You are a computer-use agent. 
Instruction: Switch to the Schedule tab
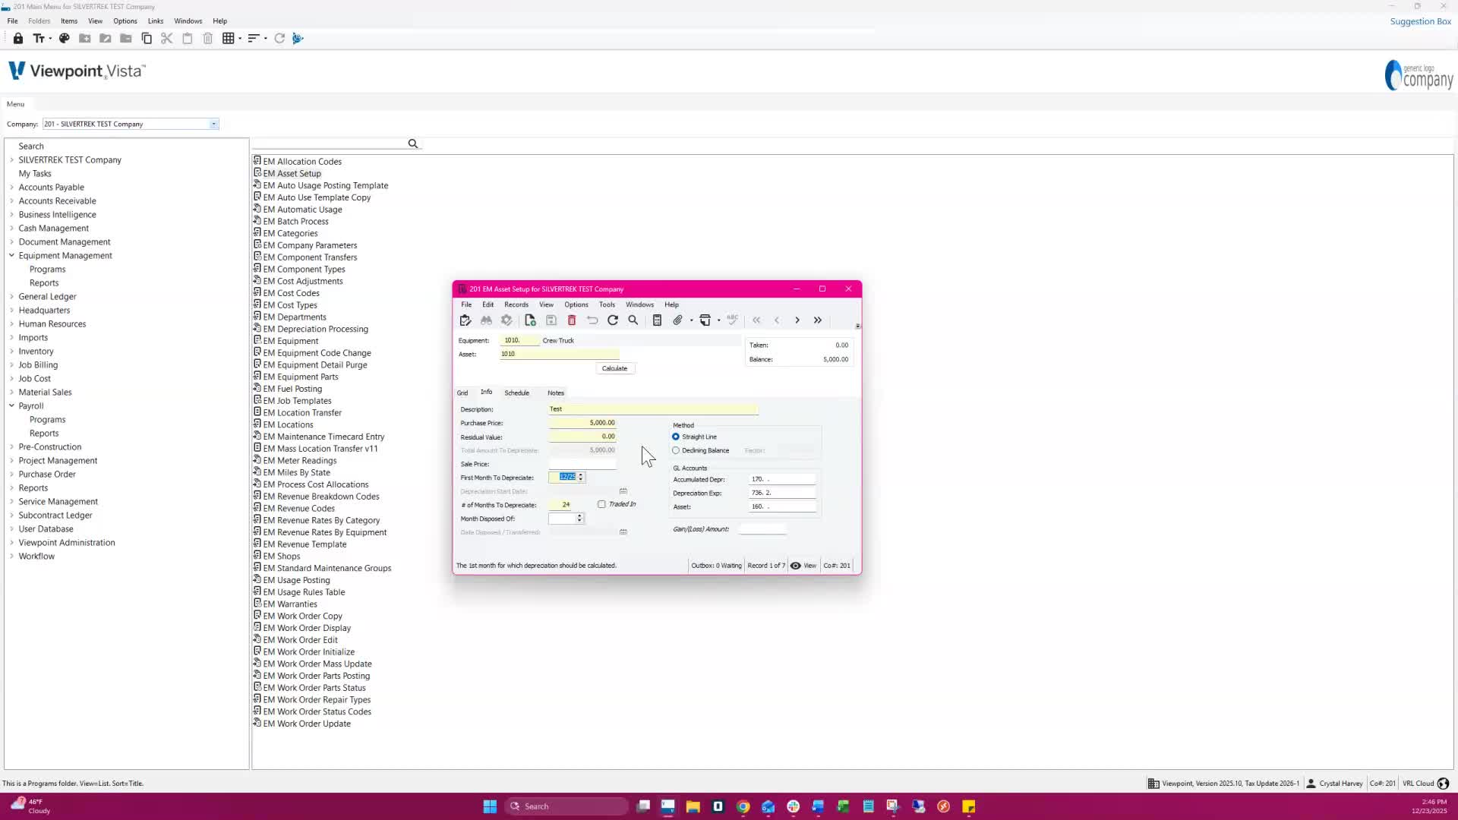[x=516, y=393]
